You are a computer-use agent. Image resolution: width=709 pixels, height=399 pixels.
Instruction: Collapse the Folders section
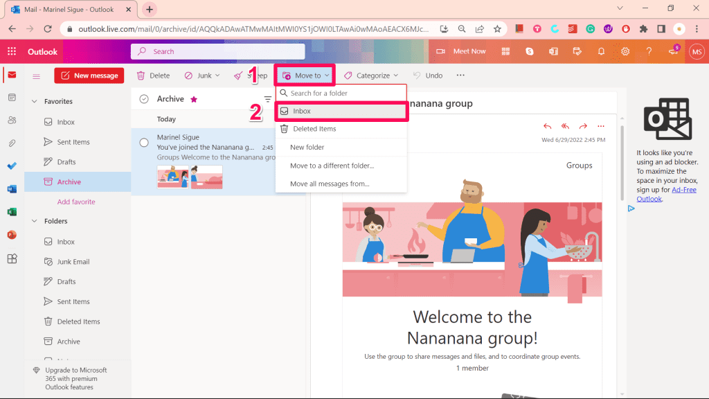tap(35, 222)
